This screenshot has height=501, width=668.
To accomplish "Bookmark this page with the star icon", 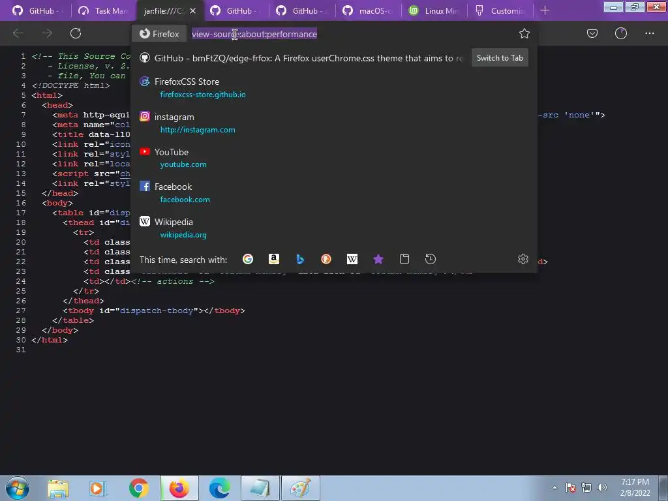I will coord(524,34).
